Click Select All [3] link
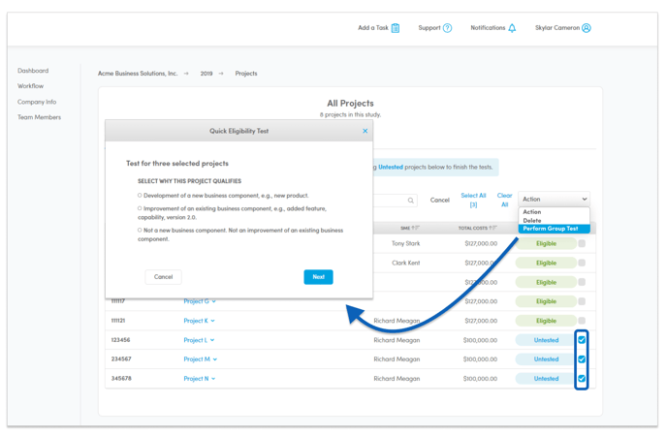This screenshot has width=667, height=436. tap(473, 200)
